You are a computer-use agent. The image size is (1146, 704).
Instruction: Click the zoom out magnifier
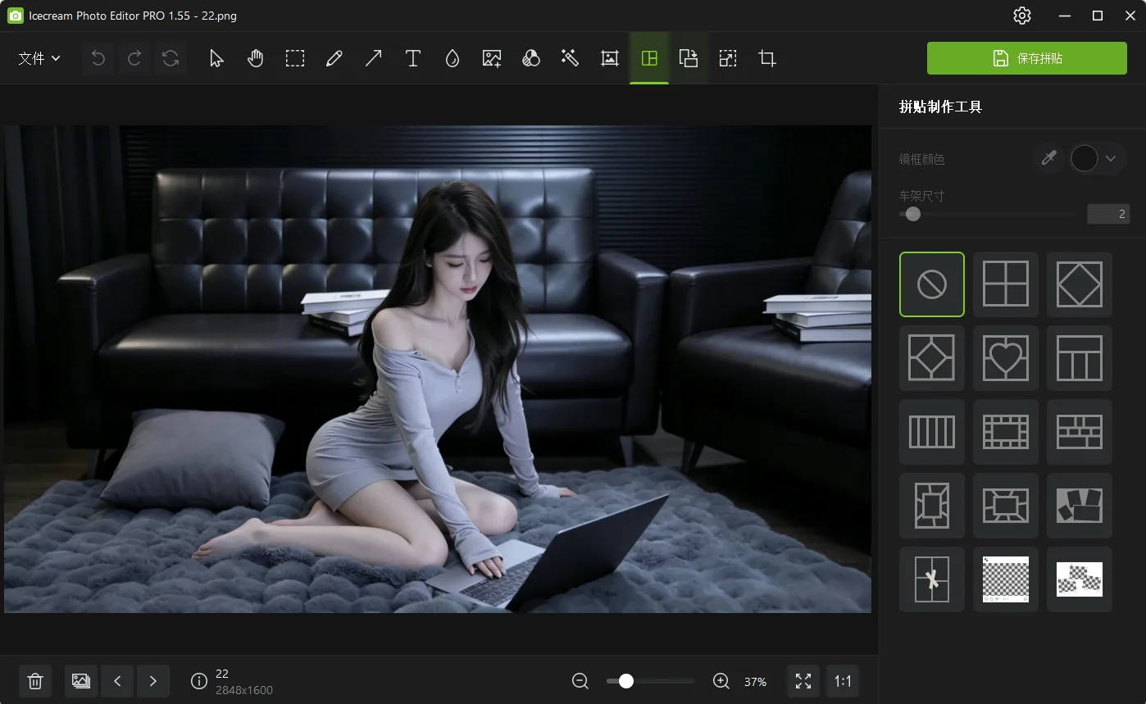(580, 681)
